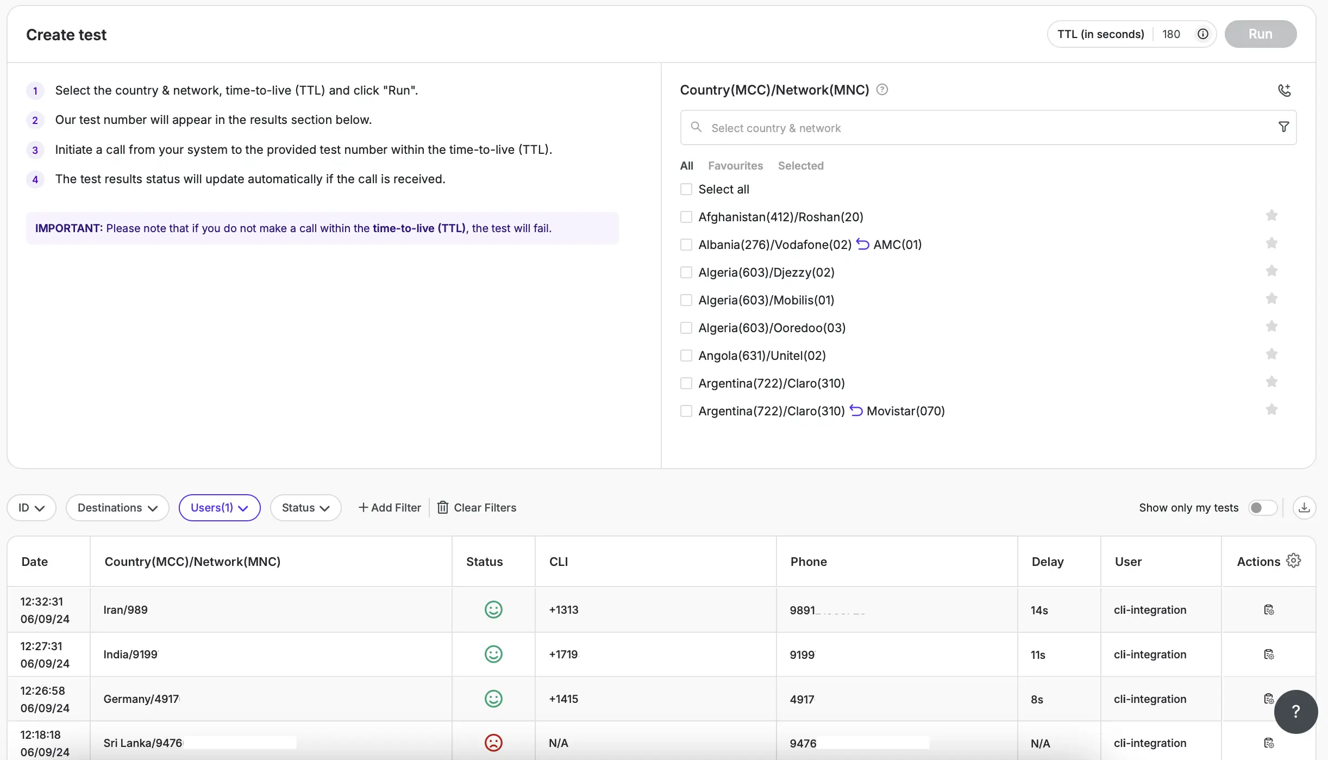Open details action for India/9199 row
This screenshot has height=760, width=1328.
point(1269,655)
